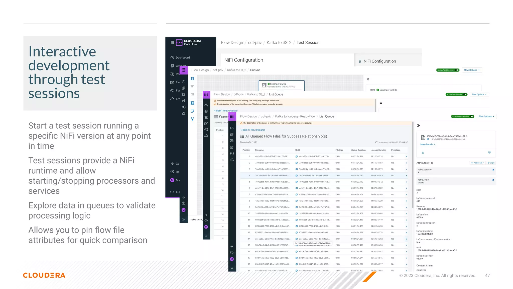
Task: Click Functions f() icon in Canvas window sidebar
Action: (184, 107)
